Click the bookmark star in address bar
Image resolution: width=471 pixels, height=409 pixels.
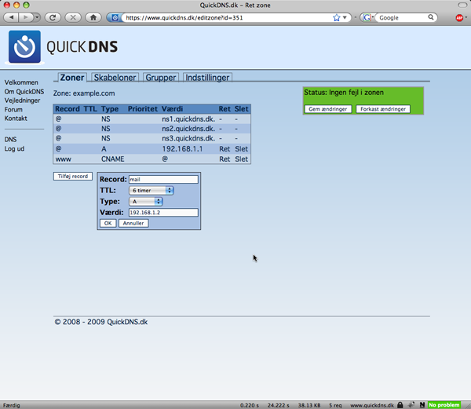pos(337,16)
